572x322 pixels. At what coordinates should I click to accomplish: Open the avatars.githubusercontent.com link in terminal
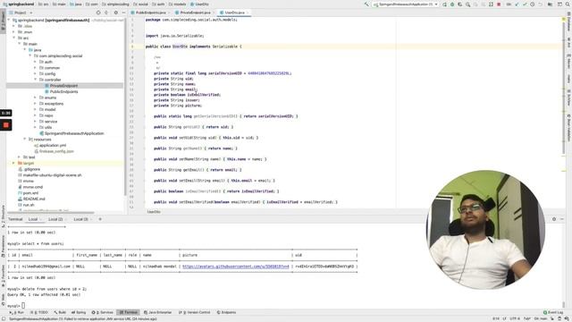pyautogui.click(x=236, y=267)
